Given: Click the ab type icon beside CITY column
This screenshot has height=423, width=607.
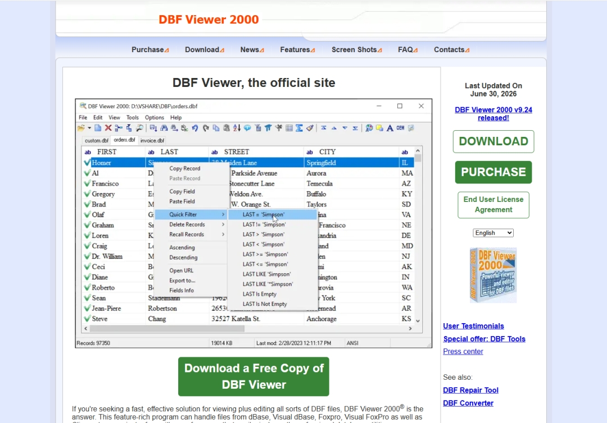Looking at the screenshot, I should (x=310, y=152).
